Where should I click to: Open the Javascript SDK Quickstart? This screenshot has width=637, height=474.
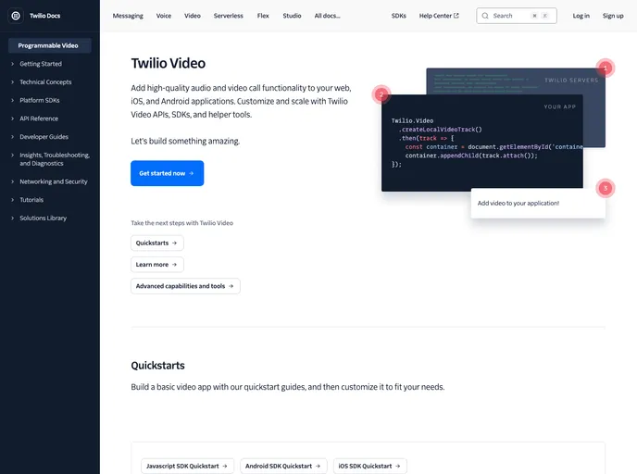tap(187, 466)
